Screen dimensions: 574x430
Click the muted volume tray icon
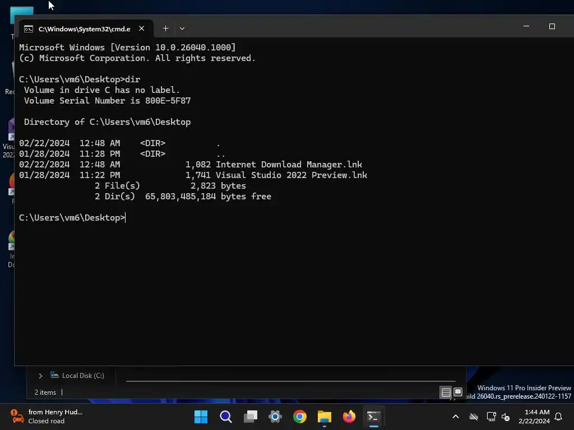(506, 417)
